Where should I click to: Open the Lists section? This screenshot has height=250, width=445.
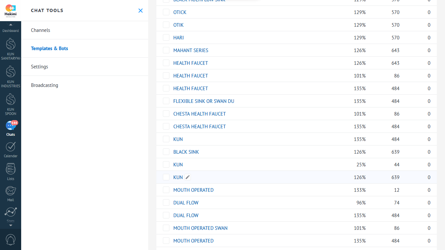point(10,172)
